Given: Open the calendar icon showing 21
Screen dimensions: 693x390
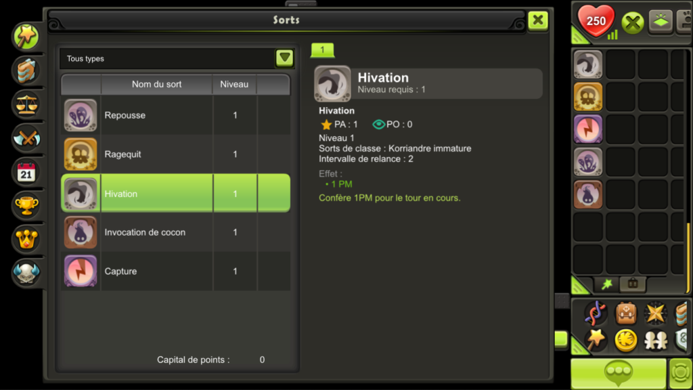Looking at the screenshot, I should click(26, 172).
